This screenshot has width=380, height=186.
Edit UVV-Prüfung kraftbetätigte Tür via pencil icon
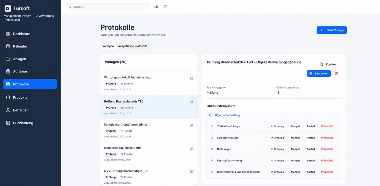click(x=191, y=171)
